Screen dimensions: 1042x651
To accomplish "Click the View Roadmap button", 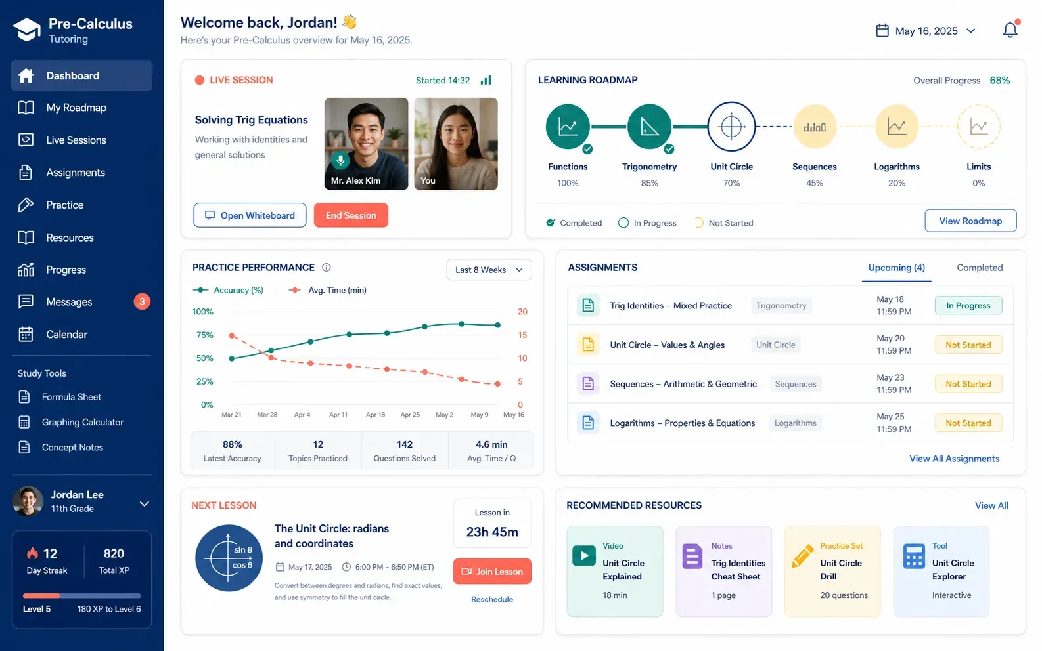I will coord(970,220).
